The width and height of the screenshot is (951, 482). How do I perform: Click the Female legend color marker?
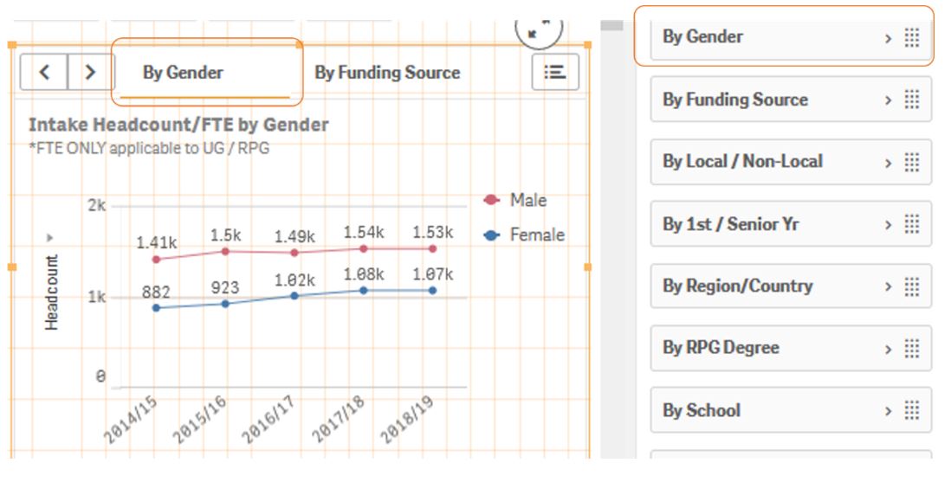point(492,235)
